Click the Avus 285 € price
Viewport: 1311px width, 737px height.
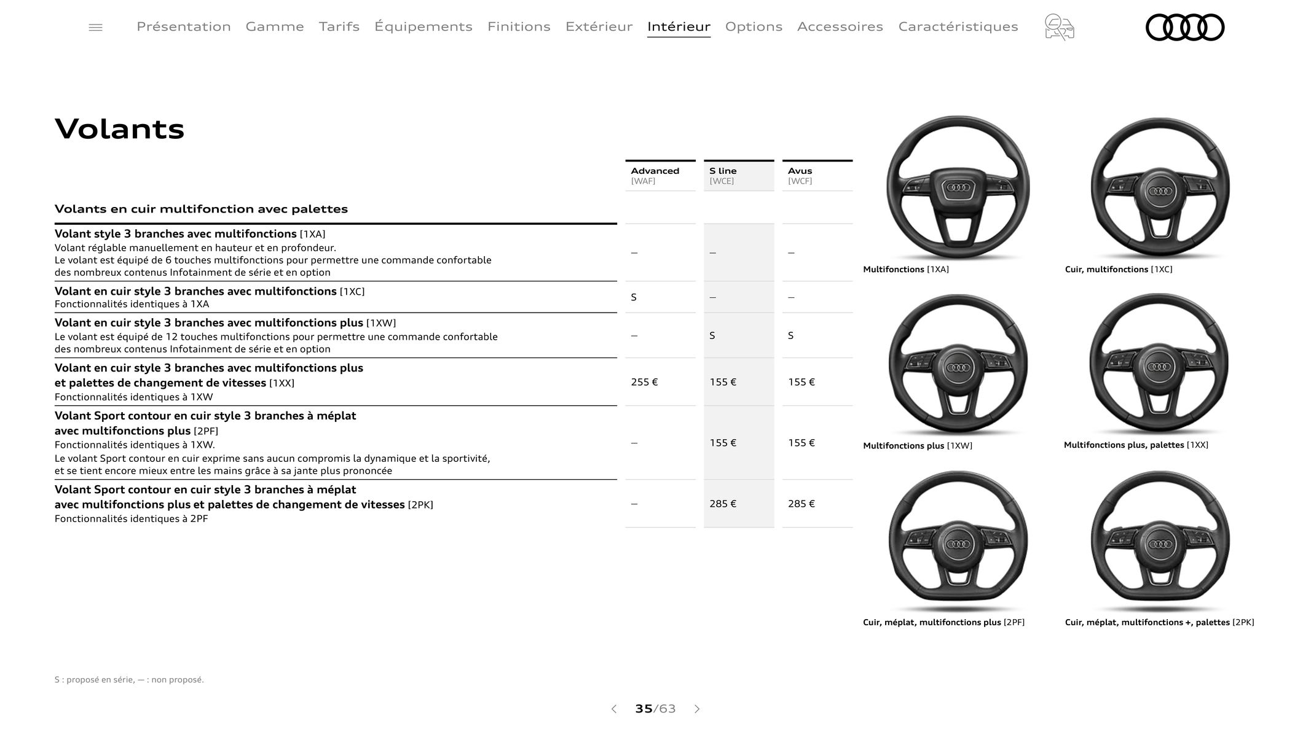tap(801, 504)
